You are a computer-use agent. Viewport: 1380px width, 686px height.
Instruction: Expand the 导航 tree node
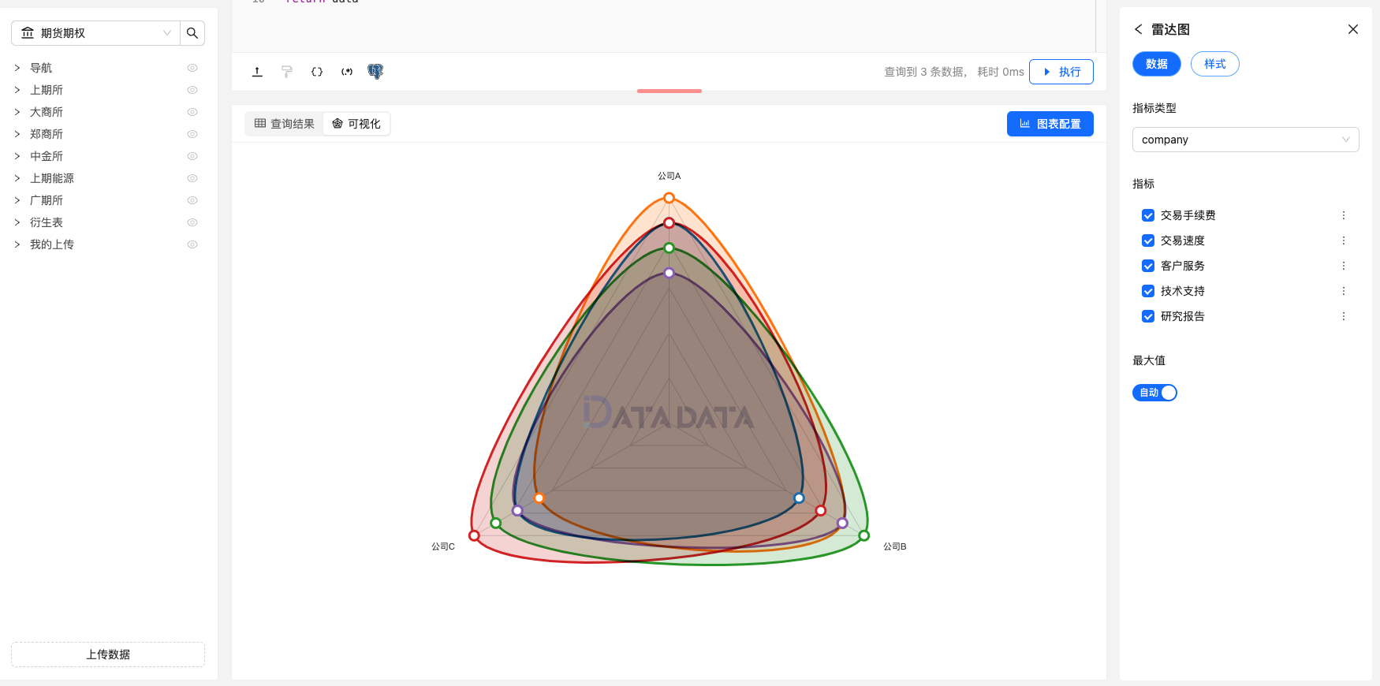click(x=17, y=68)
